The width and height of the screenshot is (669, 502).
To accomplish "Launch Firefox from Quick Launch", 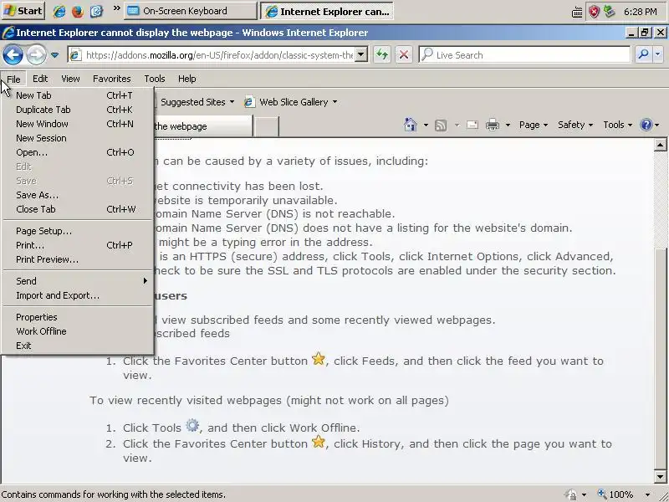I will click(x=78, y=11).
